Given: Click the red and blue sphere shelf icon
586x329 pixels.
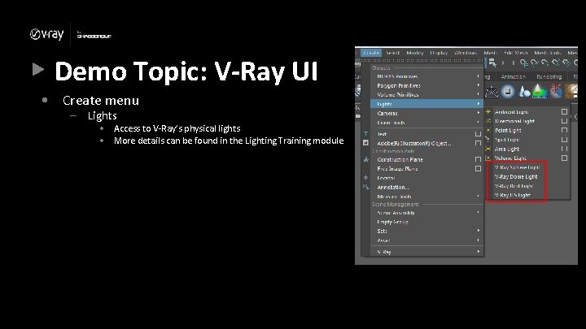Looking at the screenshot, I should coord(556,91).
